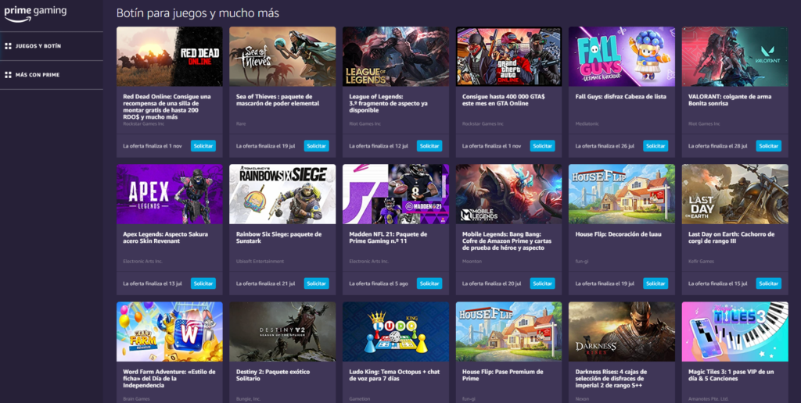This screenshot has height=403, width=801.
Task: Select the Madden 21 banner image
Action: click(396, 194)
